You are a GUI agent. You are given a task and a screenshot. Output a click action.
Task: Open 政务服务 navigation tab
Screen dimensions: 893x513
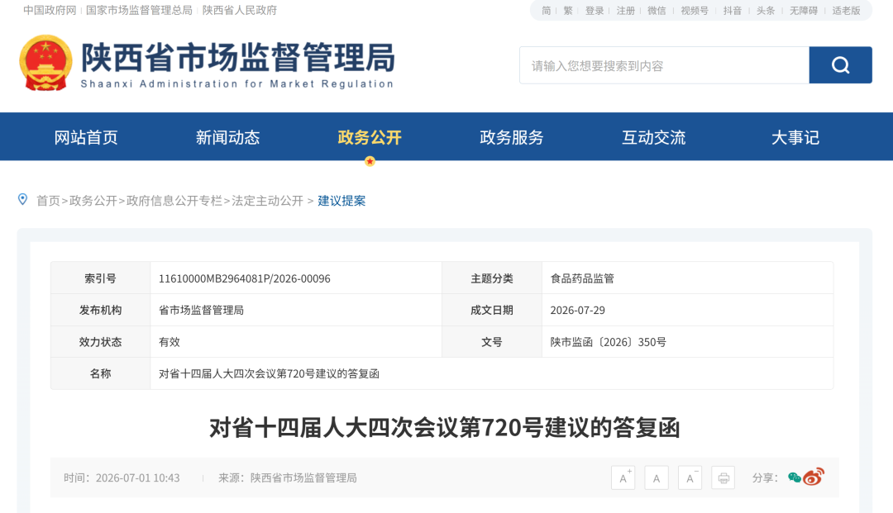(512, 137)
